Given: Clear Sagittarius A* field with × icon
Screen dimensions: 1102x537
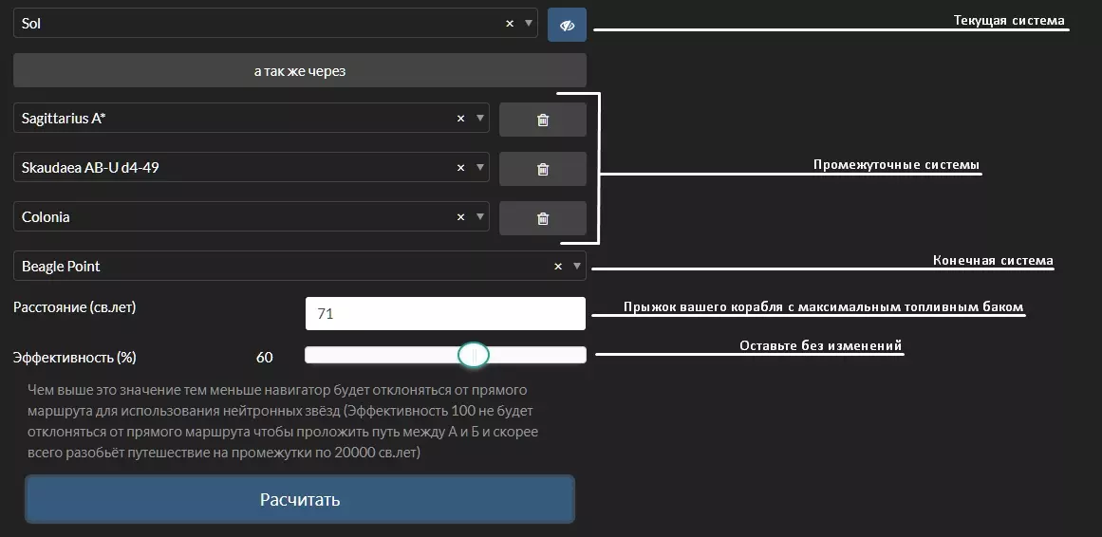Looking at the screenshot, I should coord(461,119).
